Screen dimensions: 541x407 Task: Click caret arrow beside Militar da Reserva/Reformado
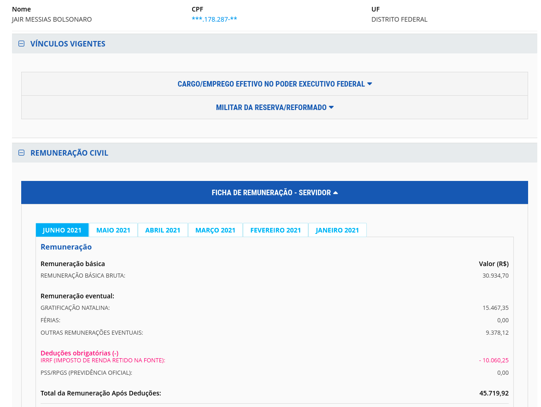click(331, 107)
